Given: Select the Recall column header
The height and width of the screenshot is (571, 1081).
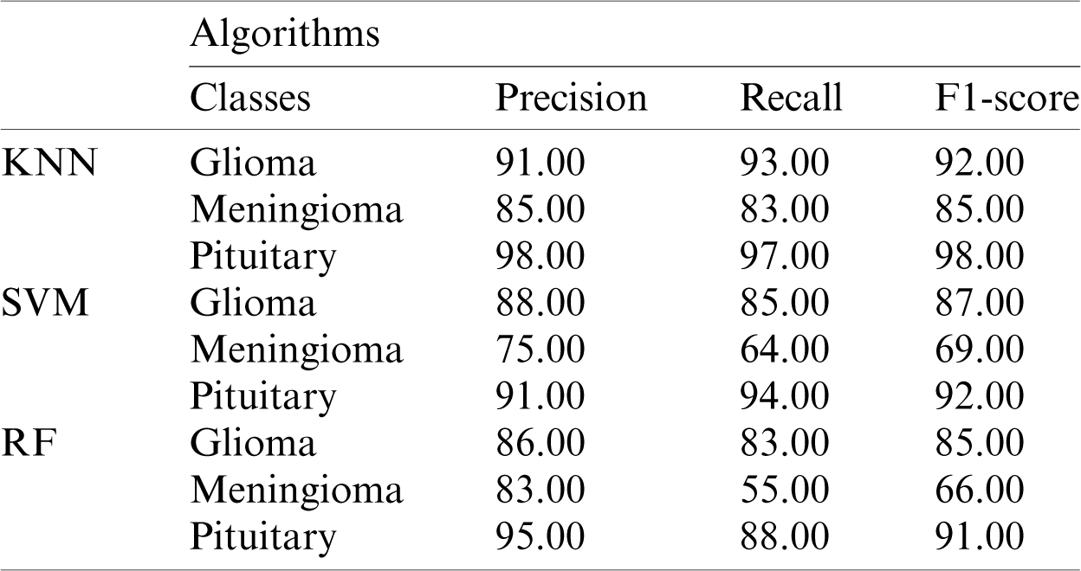Looking at the screenshot, I should point(791,99).
